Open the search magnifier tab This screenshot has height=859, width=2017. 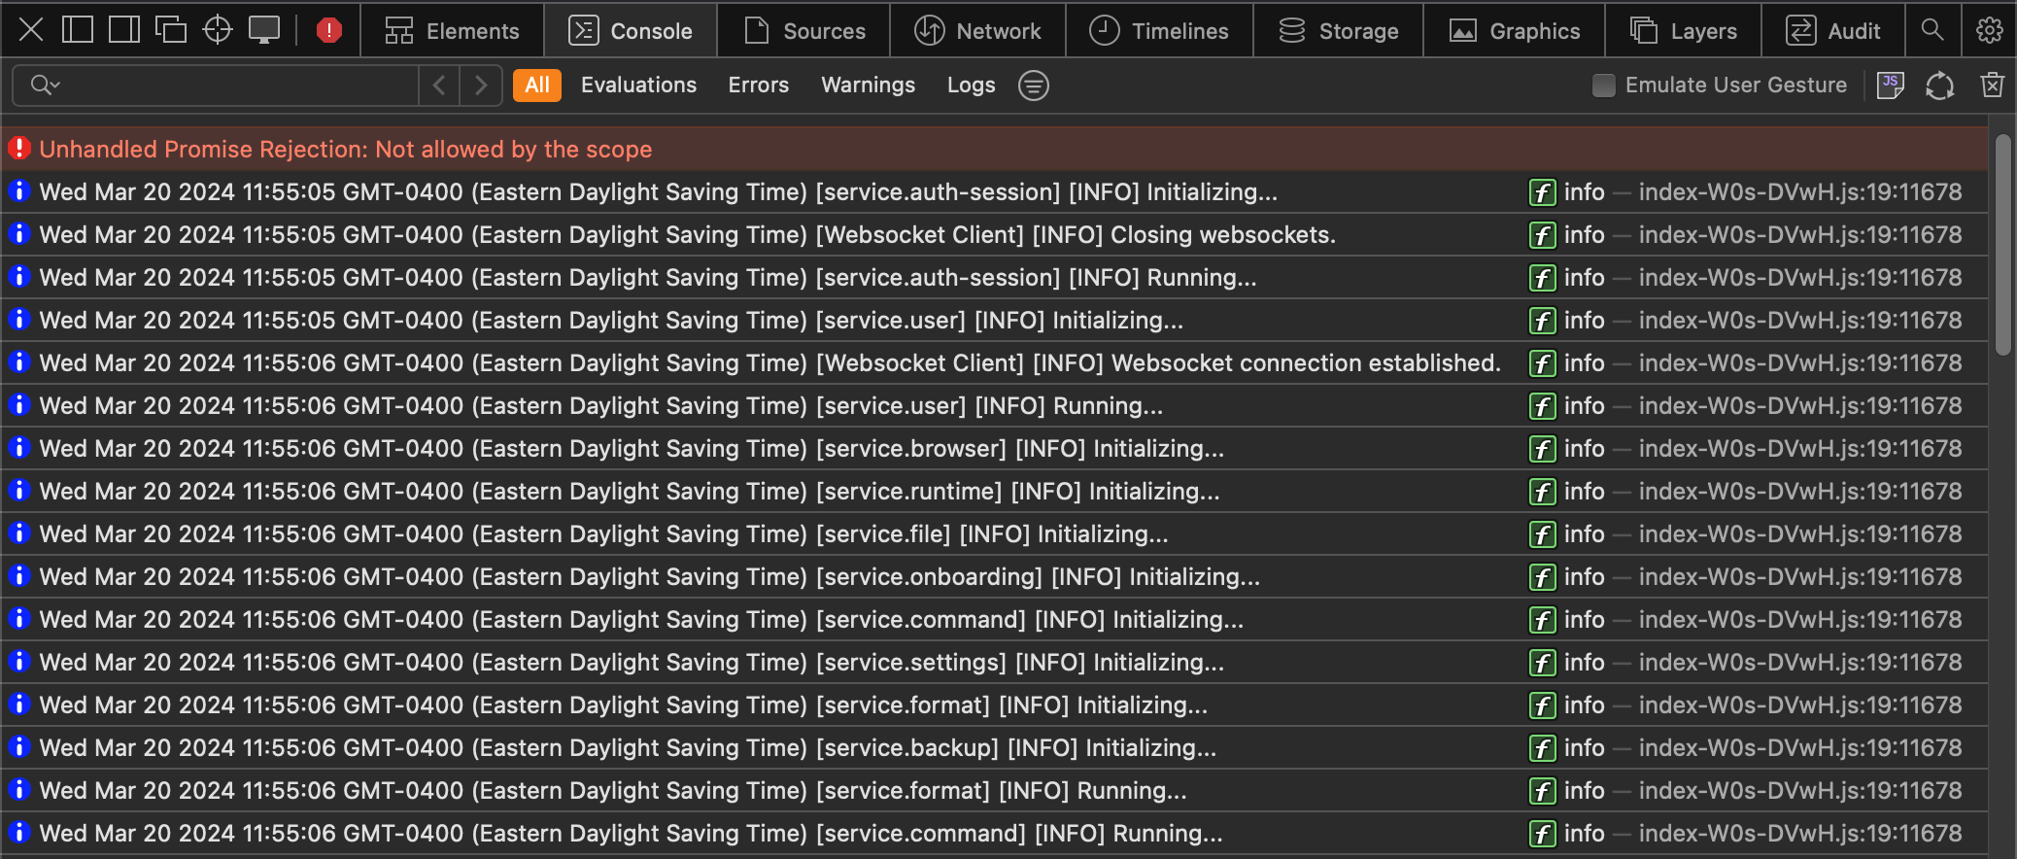pyautogui.click(x=1932, y=30)
